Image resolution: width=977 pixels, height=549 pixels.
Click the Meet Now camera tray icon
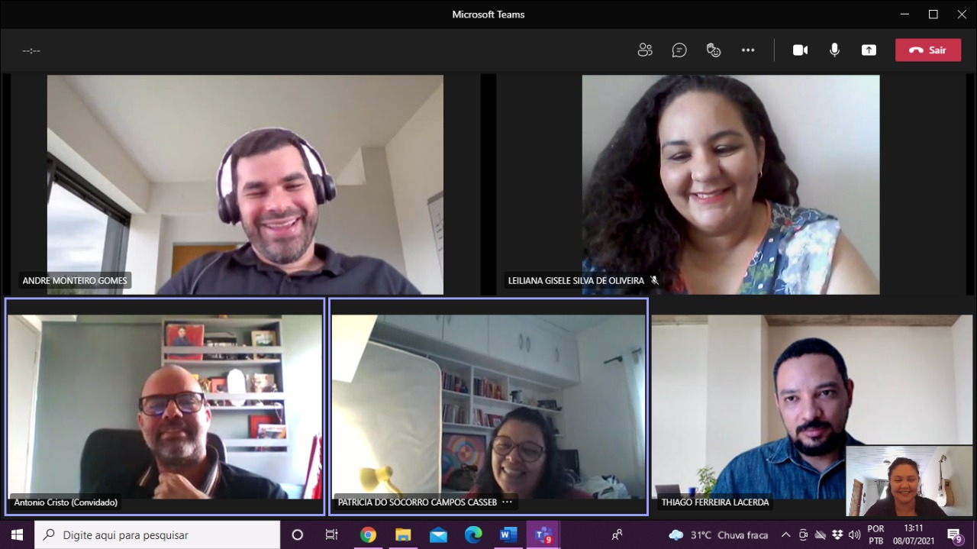[803, 534]
